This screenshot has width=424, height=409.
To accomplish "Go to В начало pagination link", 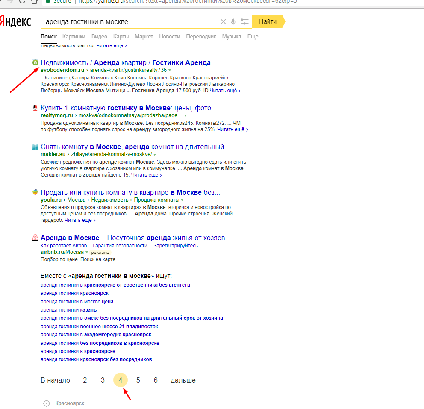I will (56, 380).
